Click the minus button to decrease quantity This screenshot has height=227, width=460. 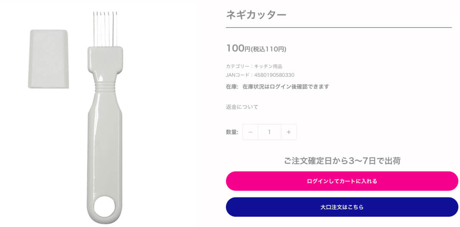point(250,132)
